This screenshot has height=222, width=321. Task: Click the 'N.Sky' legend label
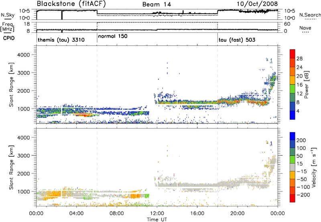8,15
